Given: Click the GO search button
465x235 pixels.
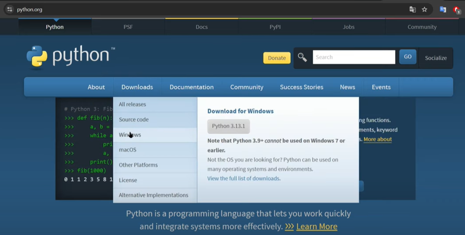Looking at the screenshot, I should point(408,57).
